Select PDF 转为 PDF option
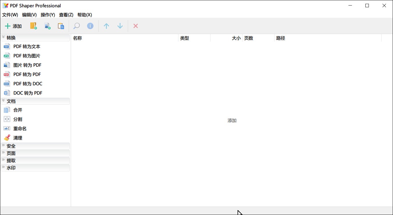 pyautogui.click(x=27, y=74)
